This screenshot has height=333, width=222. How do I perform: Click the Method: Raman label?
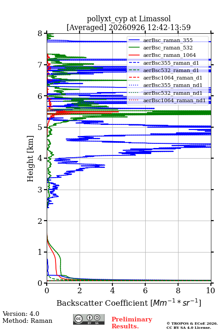[27, 321]
